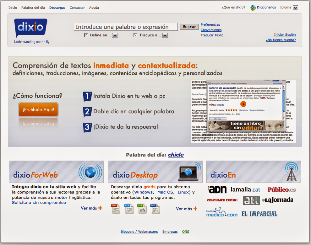Click the step 2 number badge
The width and height of the screenshot is (311, 245).
(87, 112)
